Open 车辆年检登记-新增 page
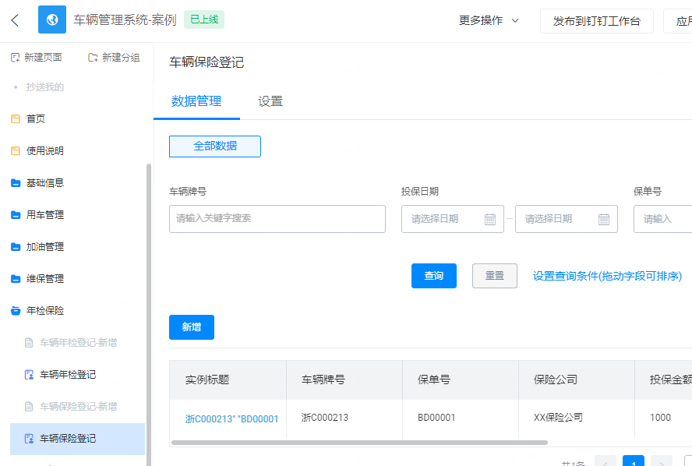The height and width of the screenshot is (466, 692). click(x=78, y=343)
